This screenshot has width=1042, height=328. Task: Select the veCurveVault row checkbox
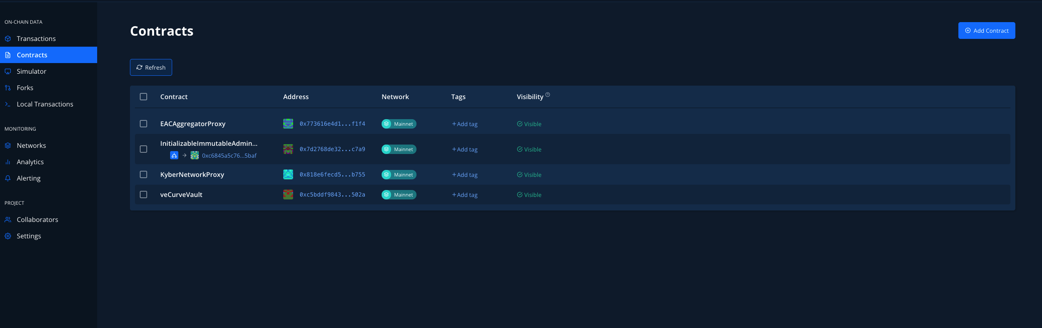pos(143,195)
